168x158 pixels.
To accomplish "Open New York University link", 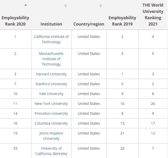I will tap(51, 104).
